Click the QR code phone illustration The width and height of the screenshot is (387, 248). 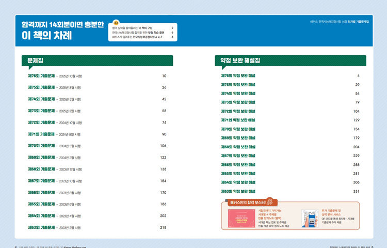tap(309, 219)
